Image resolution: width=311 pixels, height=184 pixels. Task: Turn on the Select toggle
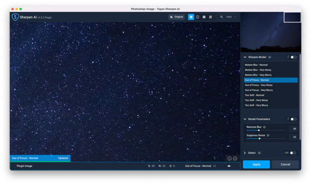(x=293, y=153)
